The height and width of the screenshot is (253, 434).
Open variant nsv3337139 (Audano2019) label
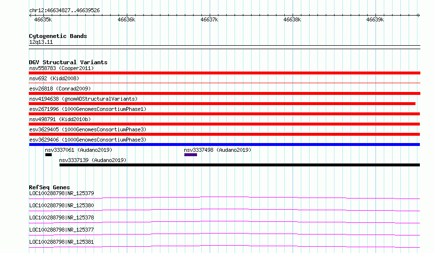point(93,160)
